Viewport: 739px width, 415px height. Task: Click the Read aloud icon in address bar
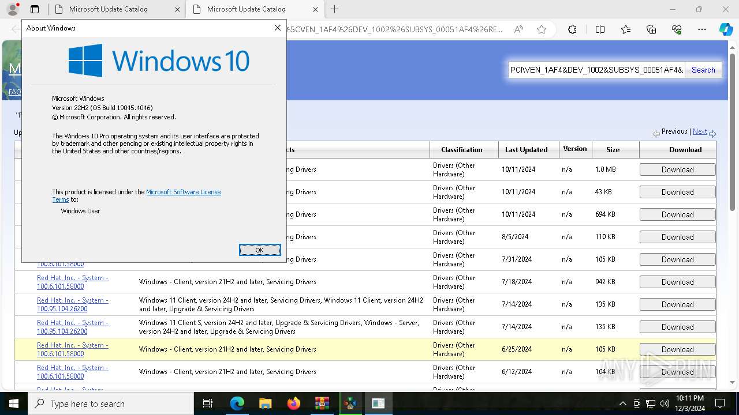pos(518,29)
